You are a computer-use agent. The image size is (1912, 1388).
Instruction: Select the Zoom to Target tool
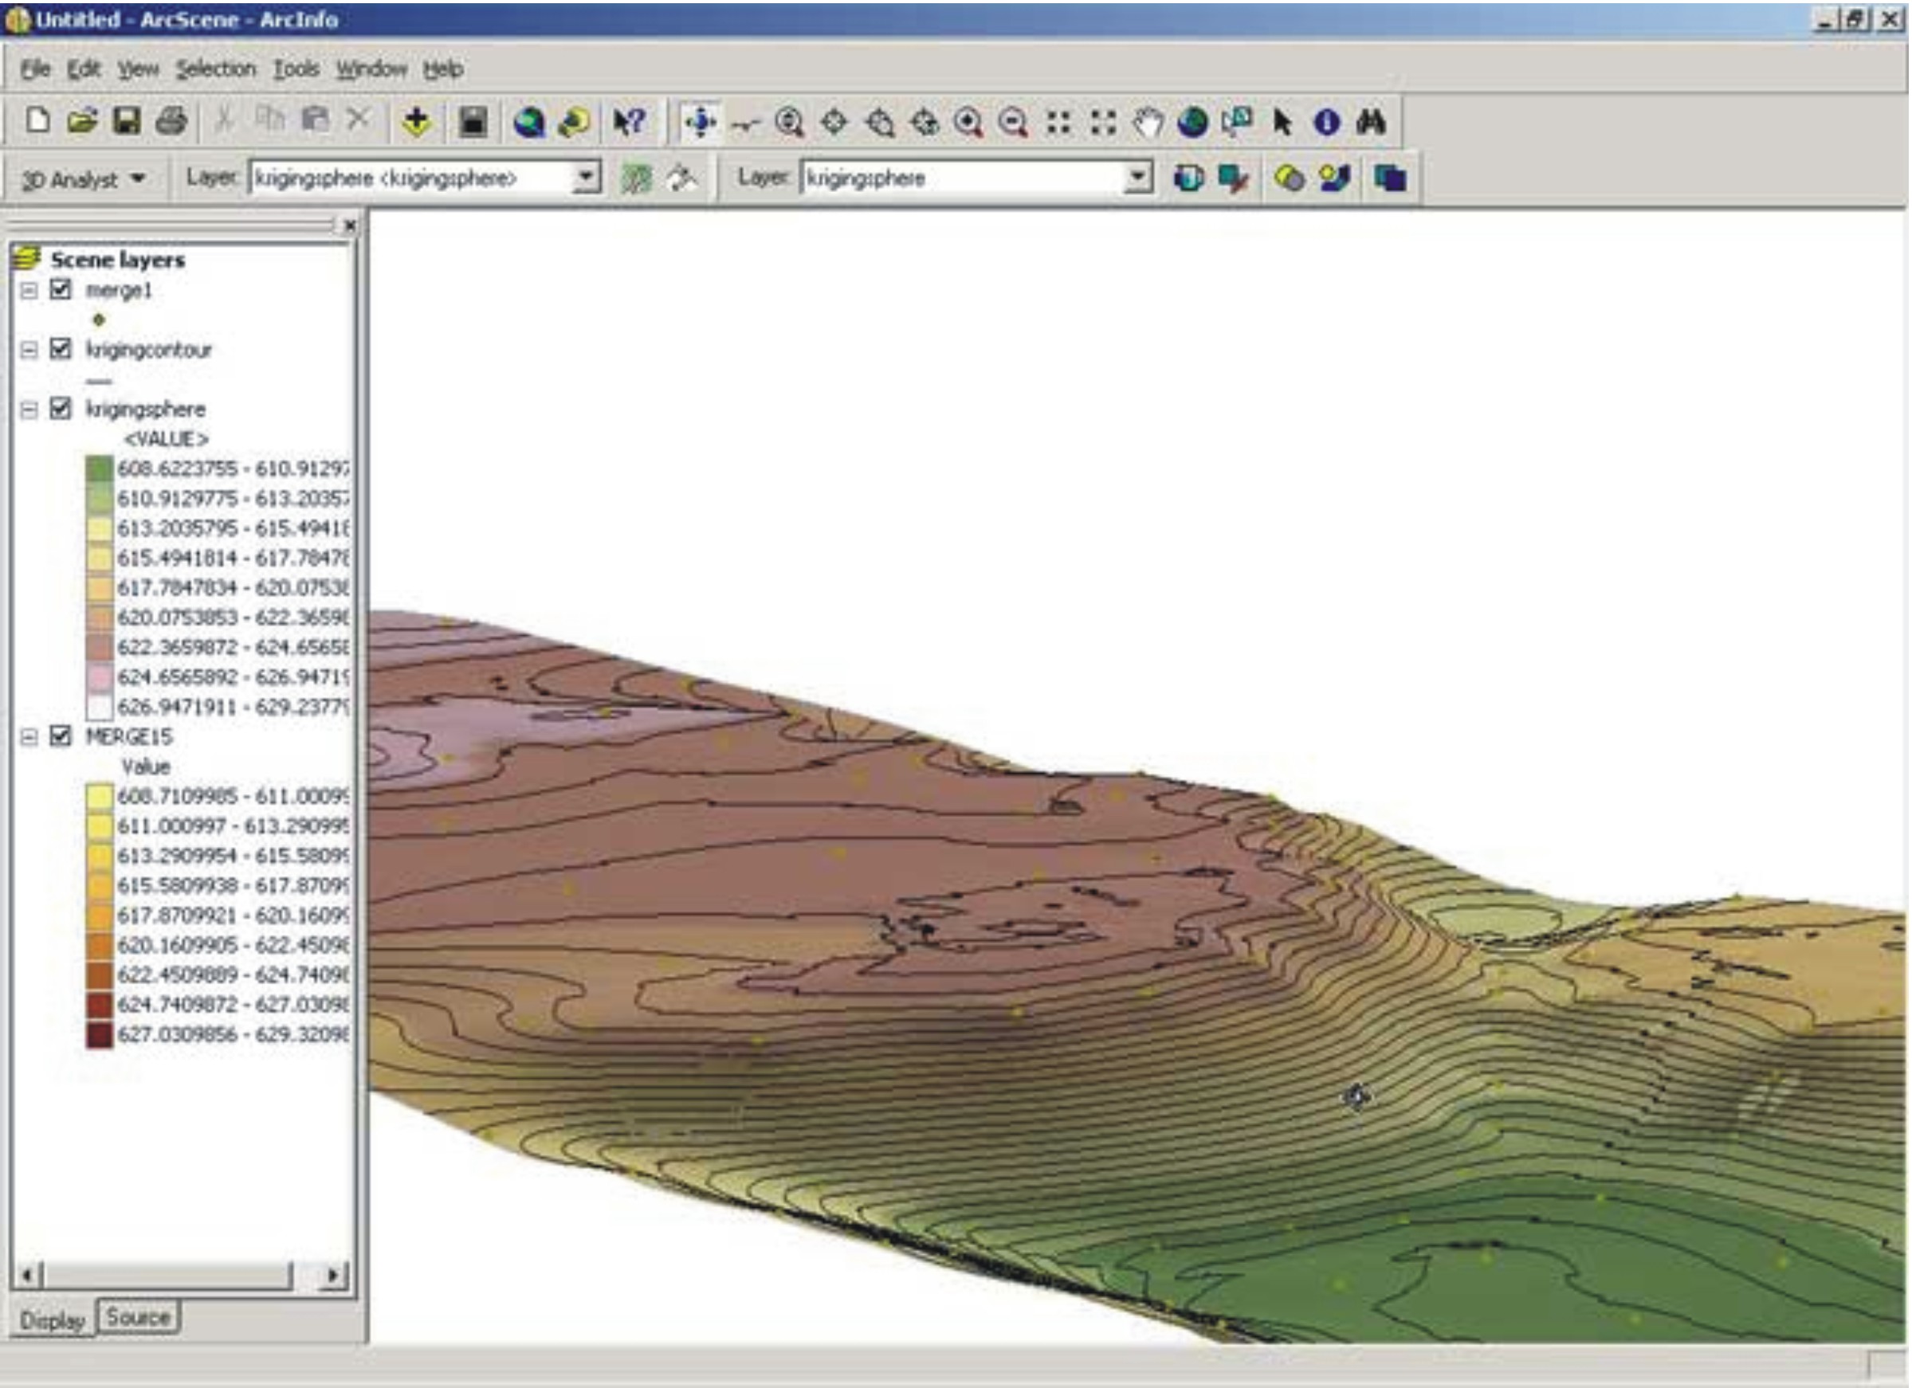pyautogui.click(x=880, y=123)
